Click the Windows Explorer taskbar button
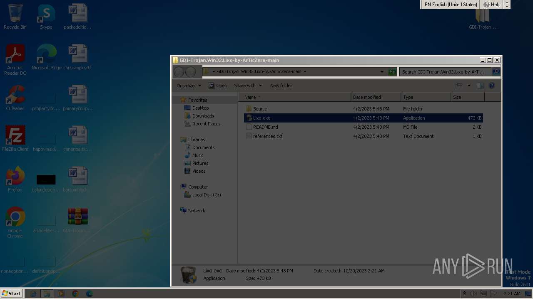 pos(47,294)
